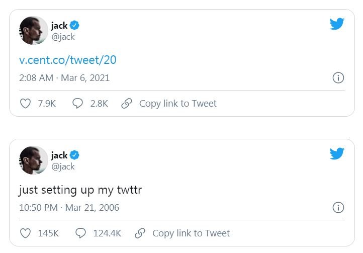The image size is (363, 253).
Task: Open jack's profile photo in the first tweet
Action: click(34, 30)
